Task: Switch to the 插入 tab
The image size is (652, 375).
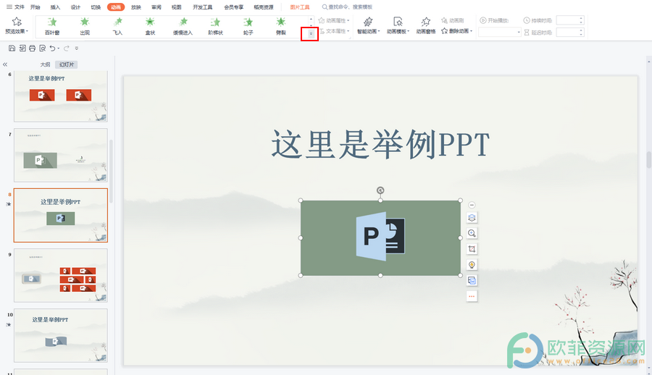Action: (x=55, y=7)
